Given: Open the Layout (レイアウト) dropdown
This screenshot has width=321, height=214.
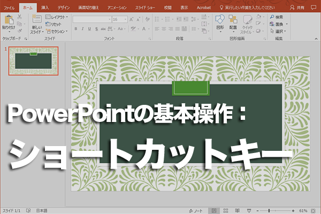Looking at the screenshot, I should (57, 17).
